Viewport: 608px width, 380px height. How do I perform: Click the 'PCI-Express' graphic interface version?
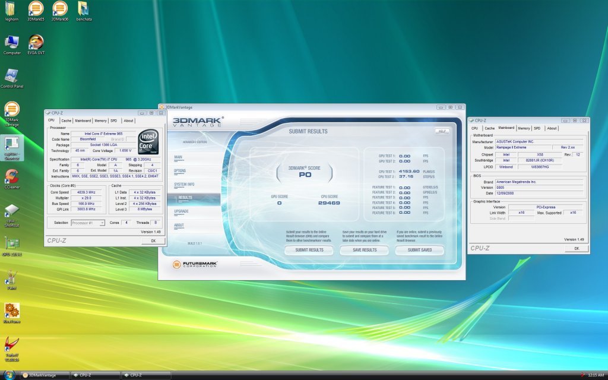[x=546, y=207]
